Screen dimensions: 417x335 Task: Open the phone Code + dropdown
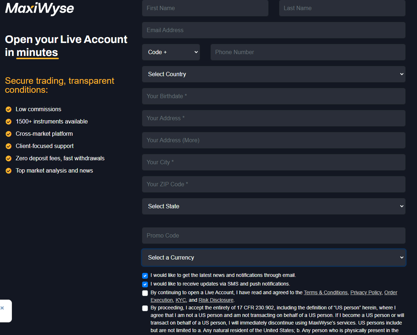171,52
